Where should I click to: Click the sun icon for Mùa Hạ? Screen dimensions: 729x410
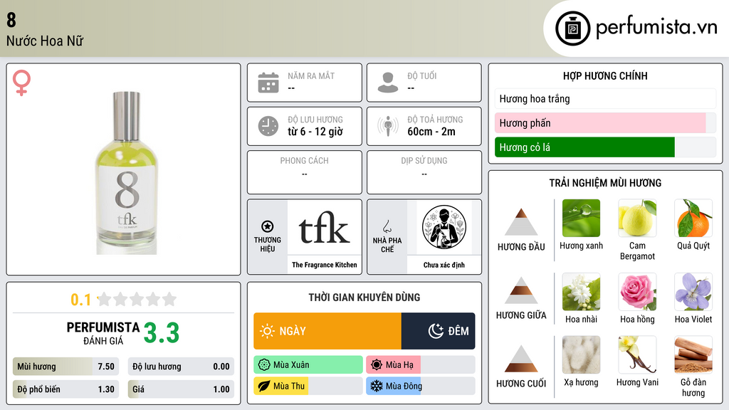click(x=377, y=365)
